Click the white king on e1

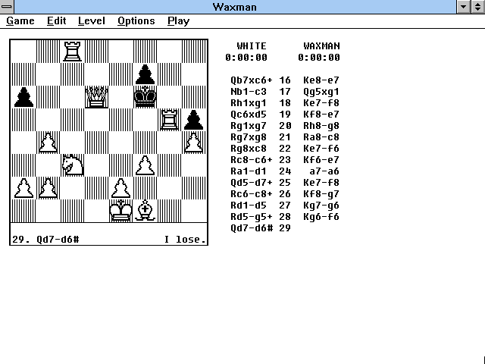click(121, 211)
